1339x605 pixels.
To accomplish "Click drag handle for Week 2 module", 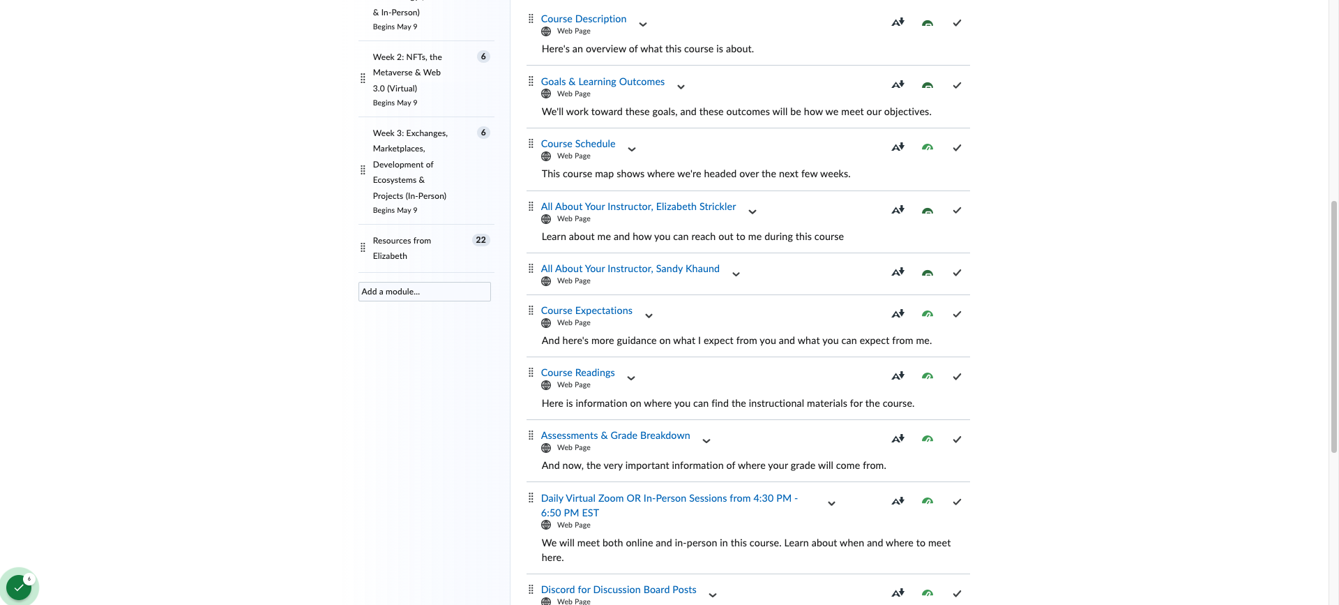I will 363,79.
